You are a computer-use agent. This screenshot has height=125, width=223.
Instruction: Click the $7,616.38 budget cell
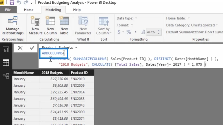pos(55,105)
